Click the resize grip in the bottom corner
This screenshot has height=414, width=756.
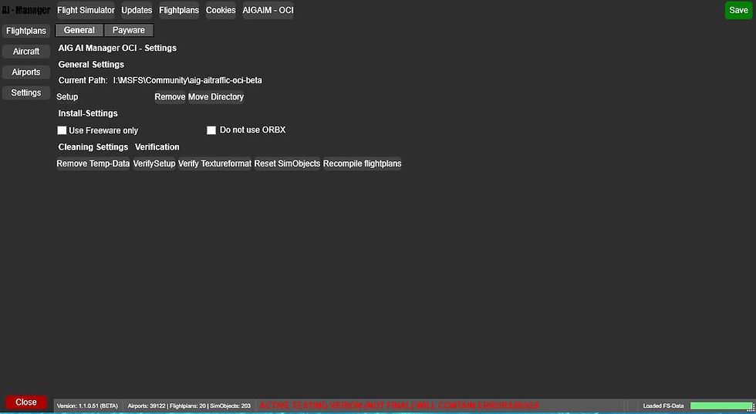tap(751, 408)
